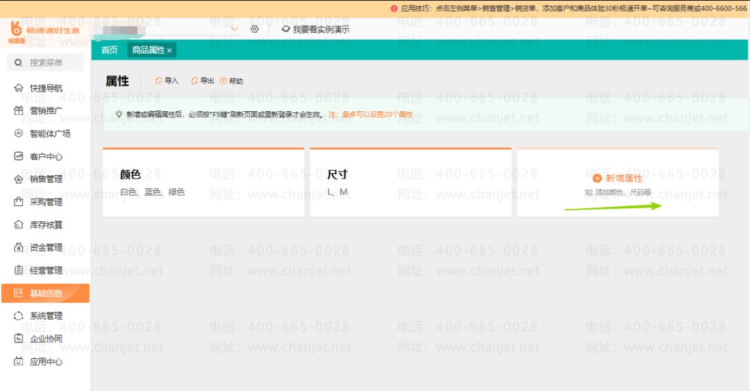Click the 库存核算 warehouse icon
The width and height of the screenshot is (750, 391).
tap(19, 224)
